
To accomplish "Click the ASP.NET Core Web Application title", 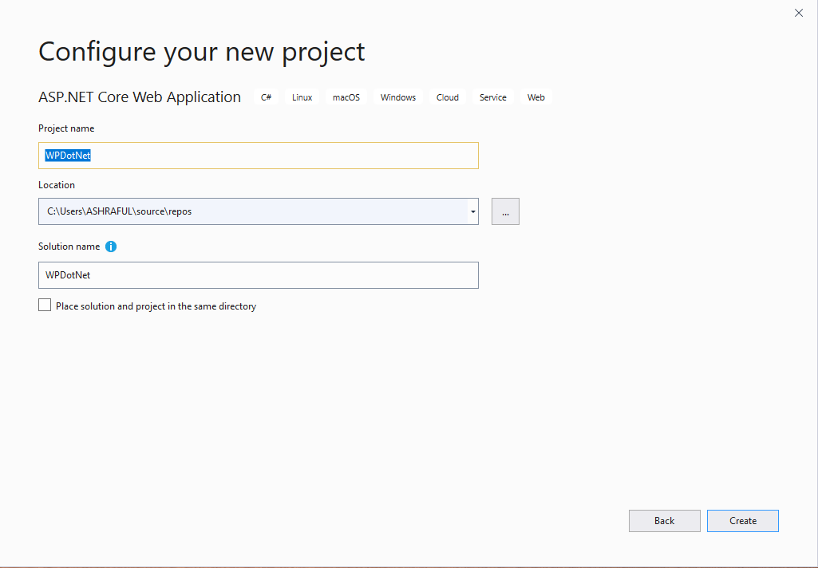I will [140, 97].
